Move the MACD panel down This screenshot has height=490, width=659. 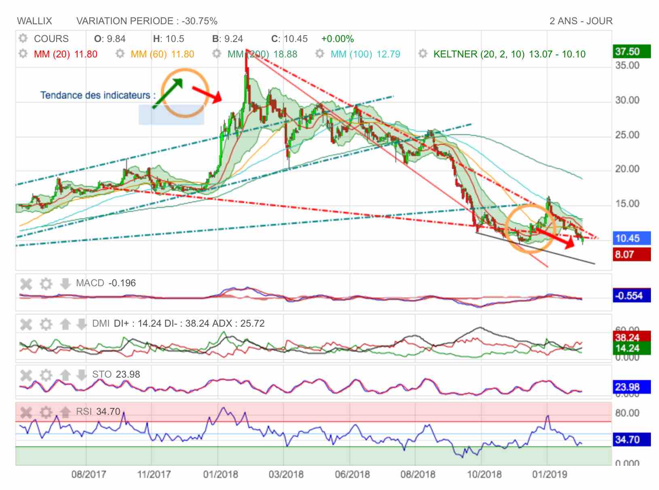coord(65,284)
